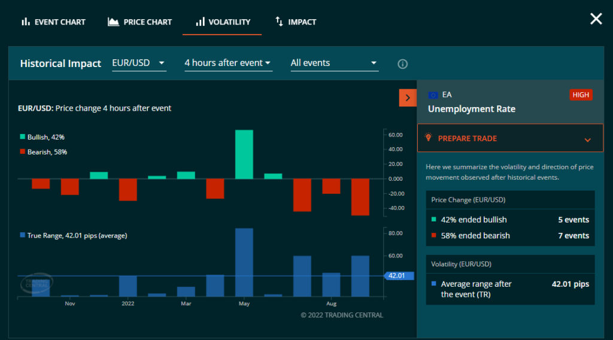
Task: Open the All events filter dropdown
Action: click(x=334, y=63)
